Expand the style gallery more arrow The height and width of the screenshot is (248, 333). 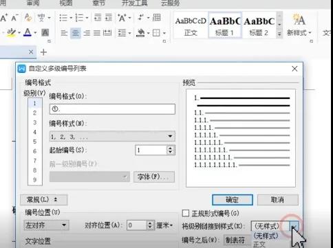(279, 34)
